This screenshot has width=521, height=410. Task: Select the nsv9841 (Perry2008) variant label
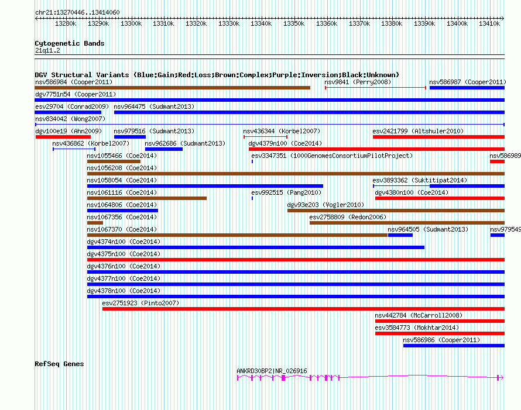point(358,82)
